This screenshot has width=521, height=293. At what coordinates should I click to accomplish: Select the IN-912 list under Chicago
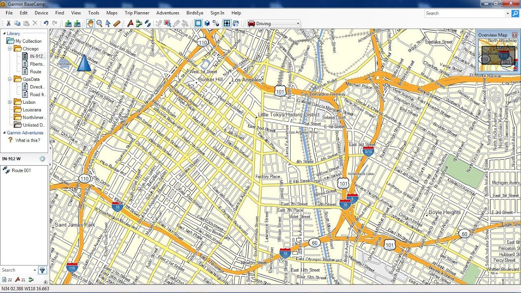[34, 56]
